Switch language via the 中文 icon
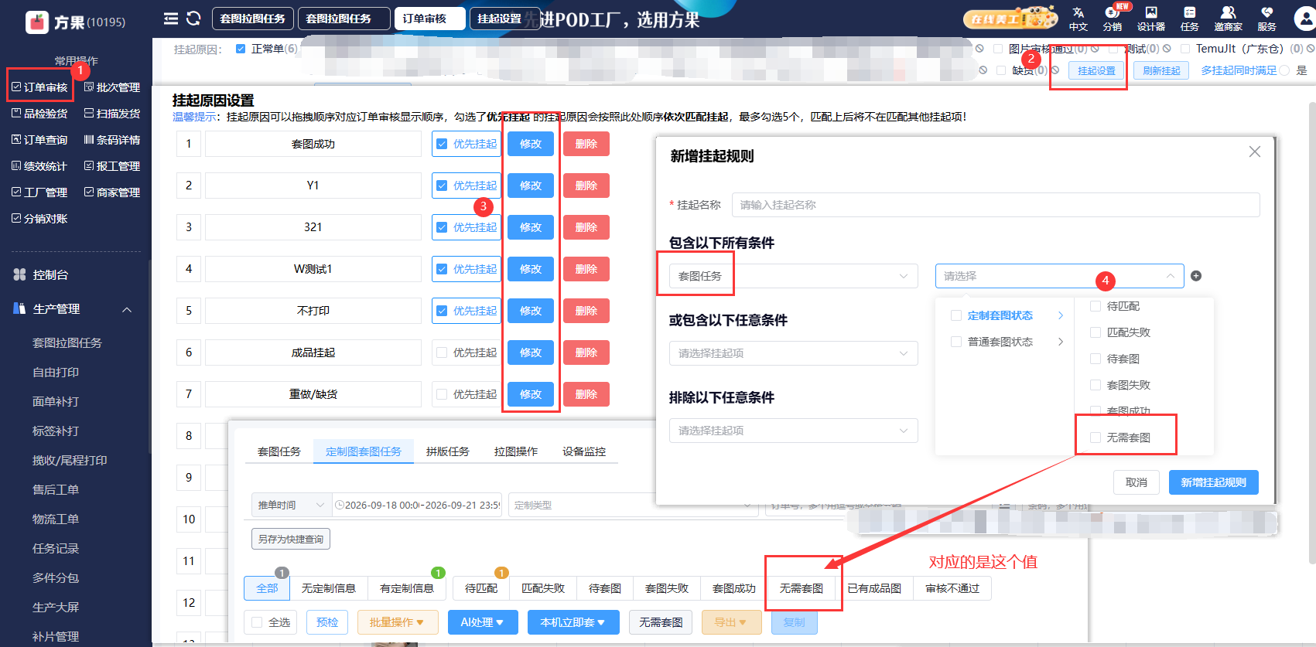This screenshot has height=647, width=1316. (1078, 19)
